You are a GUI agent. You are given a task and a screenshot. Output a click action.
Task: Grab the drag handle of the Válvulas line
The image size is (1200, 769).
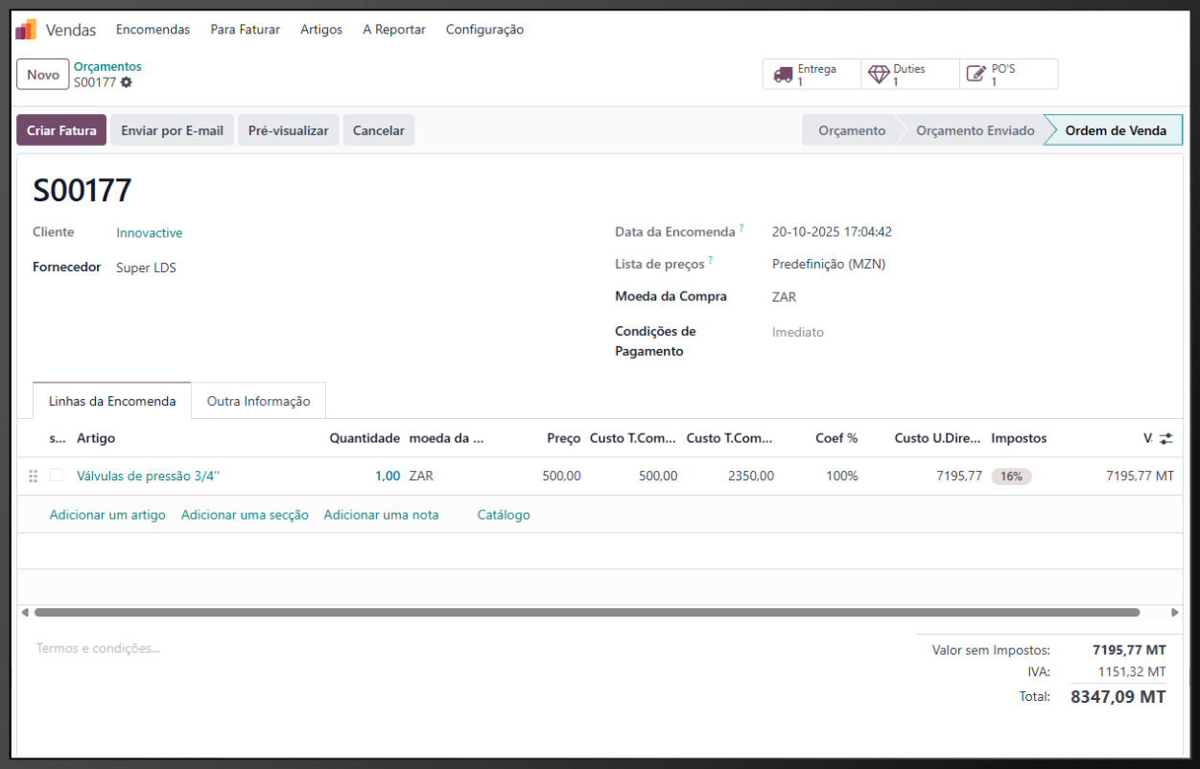34,476
